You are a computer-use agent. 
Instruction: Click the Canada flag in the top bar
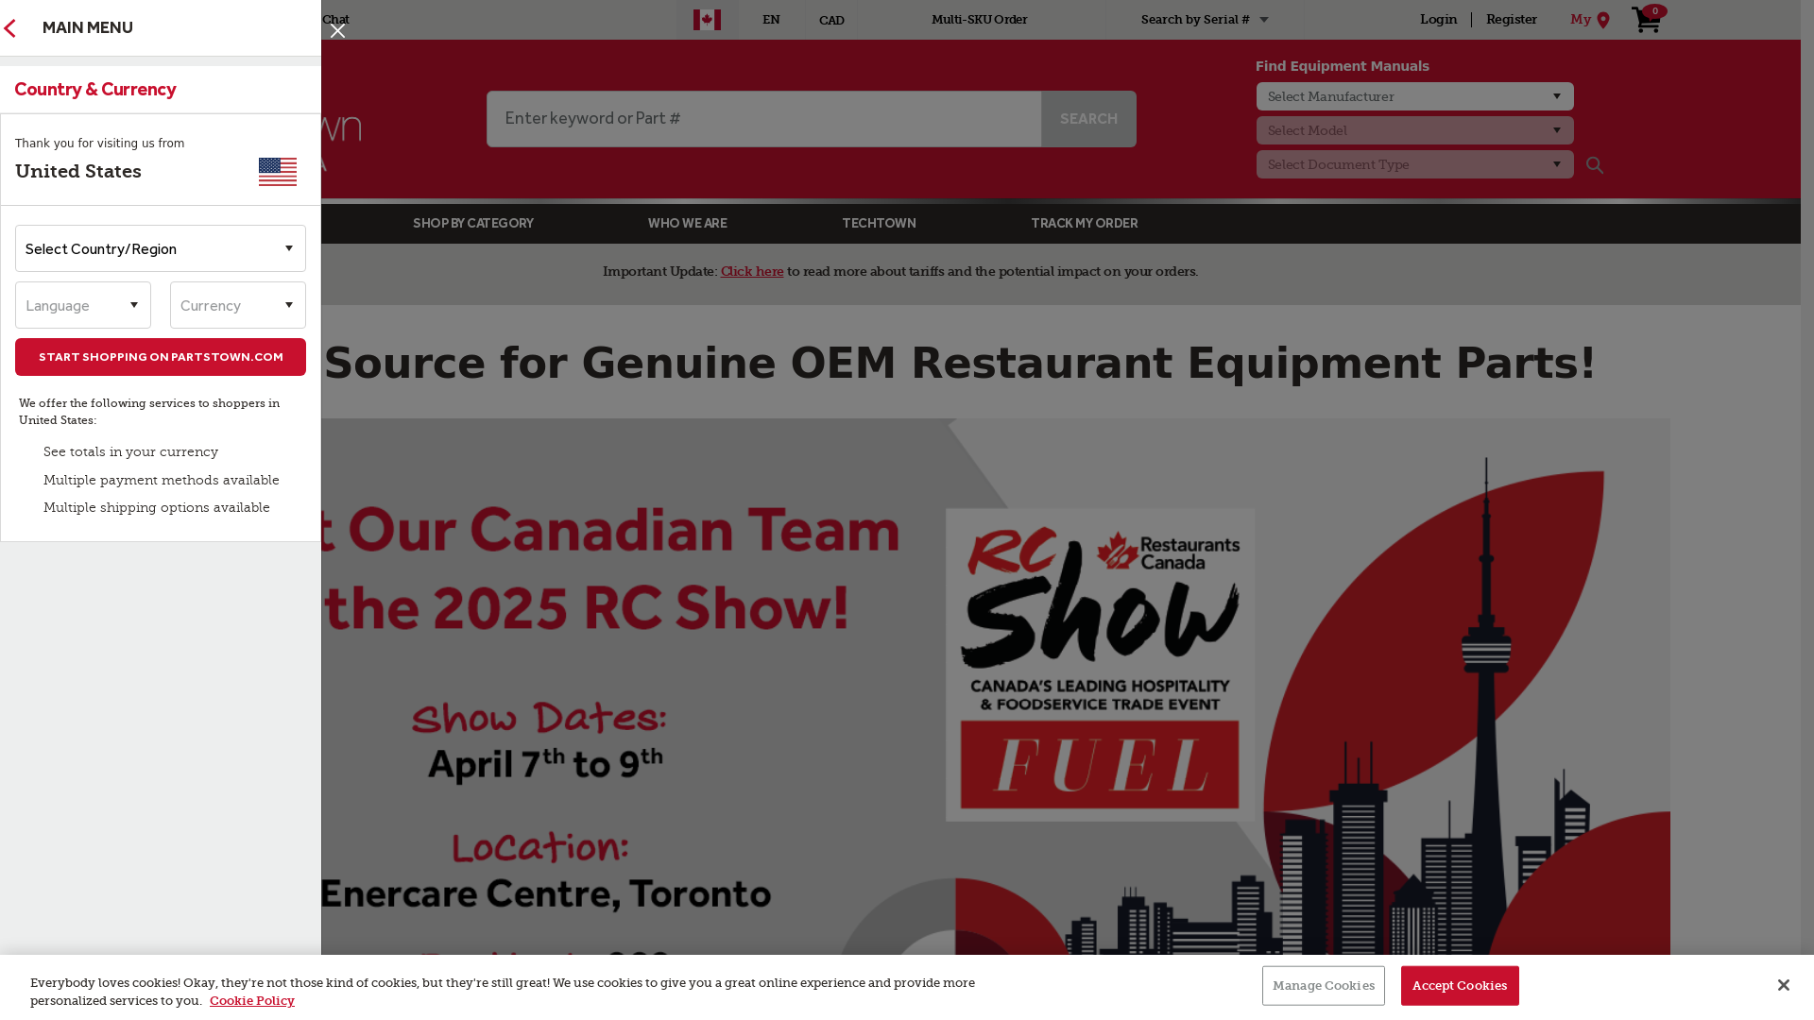pos(707,20)
